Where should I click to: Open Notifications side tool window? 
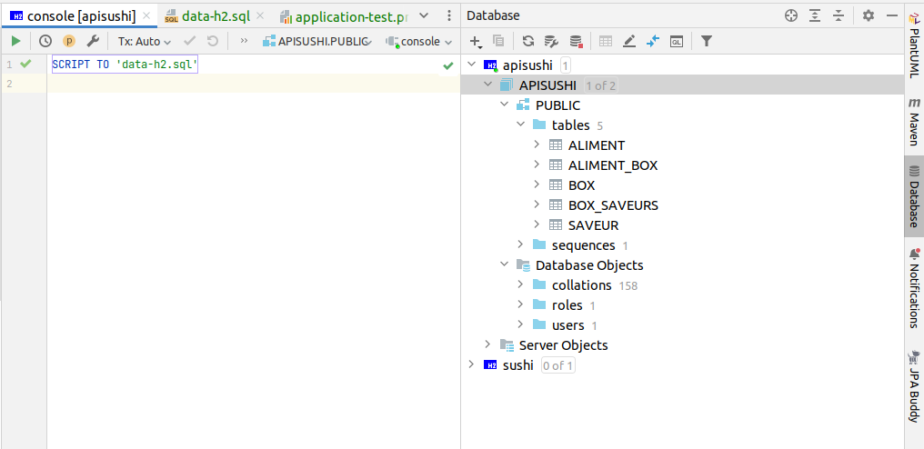click(914, 287)
